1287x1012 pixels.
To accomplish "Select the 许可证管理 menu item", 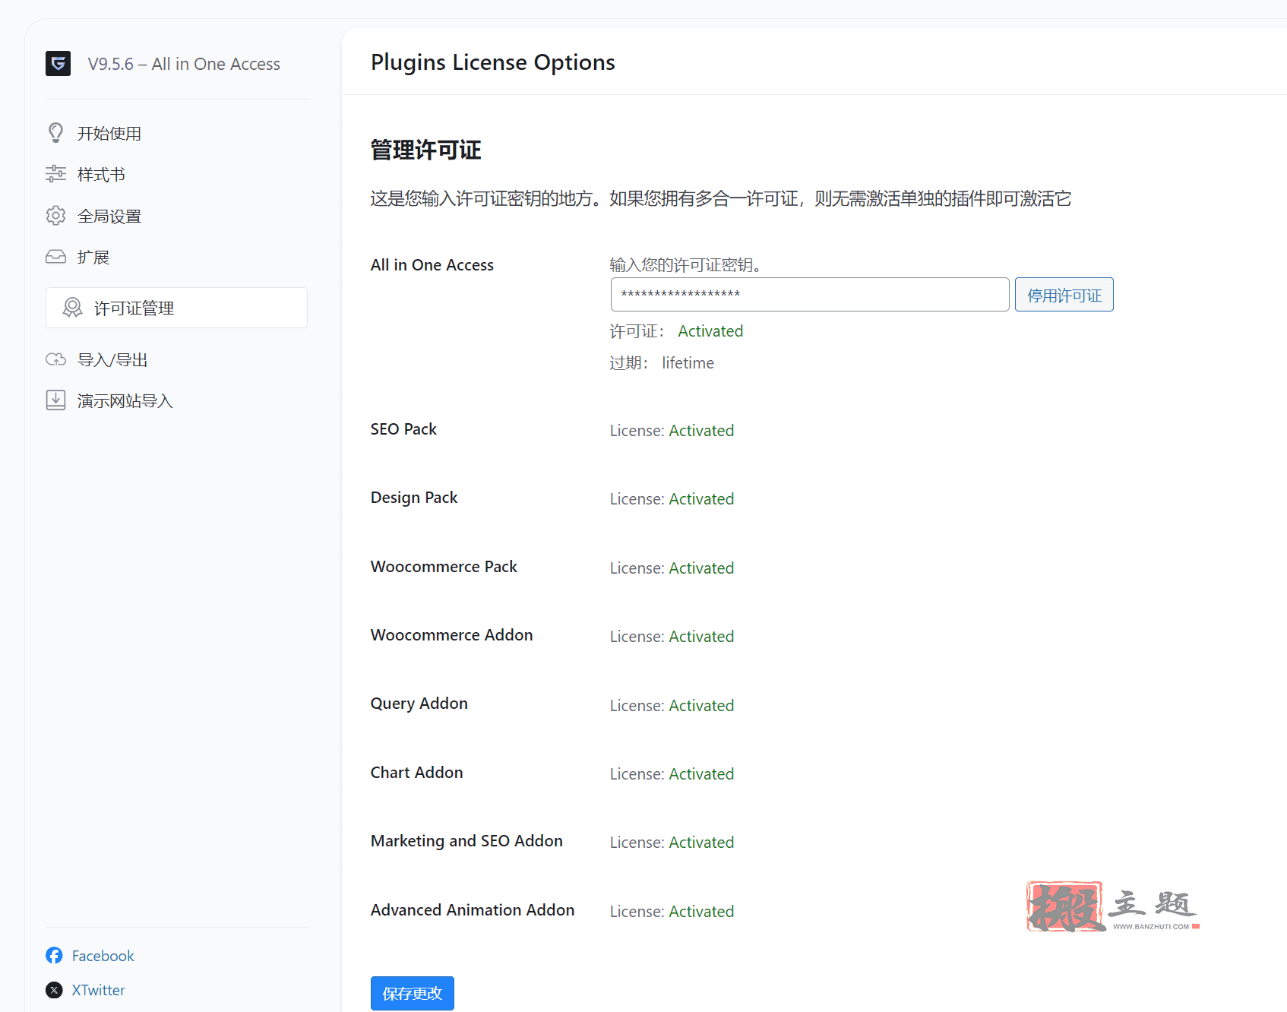I will pos(176,308).
